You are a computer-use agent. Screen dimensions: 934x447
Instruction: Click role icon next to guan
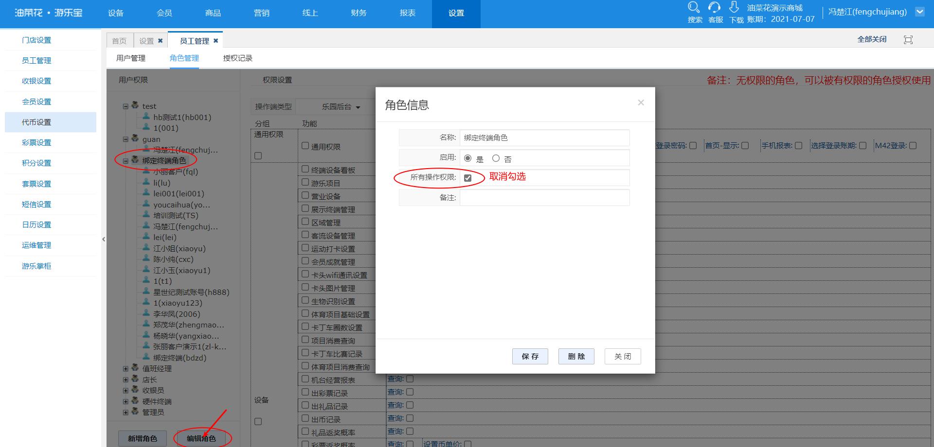click(x=135, y=138)
